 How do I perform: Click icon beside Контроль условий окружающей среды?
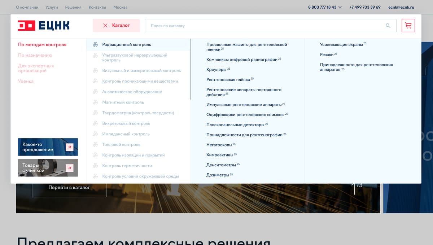[x=95, y=176]
